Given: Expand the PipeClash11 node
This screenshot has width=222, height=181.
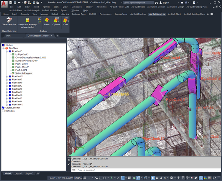Looking at the screenshot, I should (x=6, y=76).
